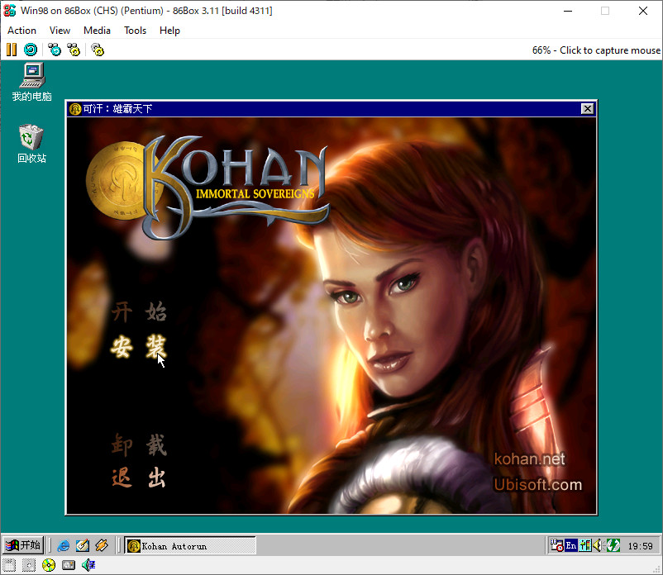663x575 pixels.
Task: Click the CD-ROM status bar icon
Action: [x=49, y=565]
